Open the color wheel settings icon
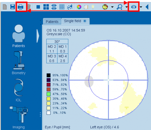Screen dimensions: 151x130 [x=79, y=7]
